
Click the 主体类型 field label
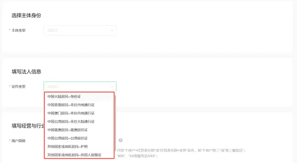point(18,30)
